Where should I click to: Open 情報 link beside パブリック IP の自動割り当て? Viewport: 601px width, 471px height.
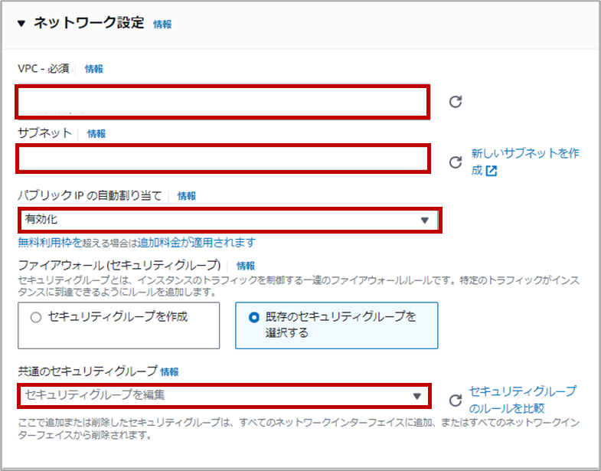[187, 196]
